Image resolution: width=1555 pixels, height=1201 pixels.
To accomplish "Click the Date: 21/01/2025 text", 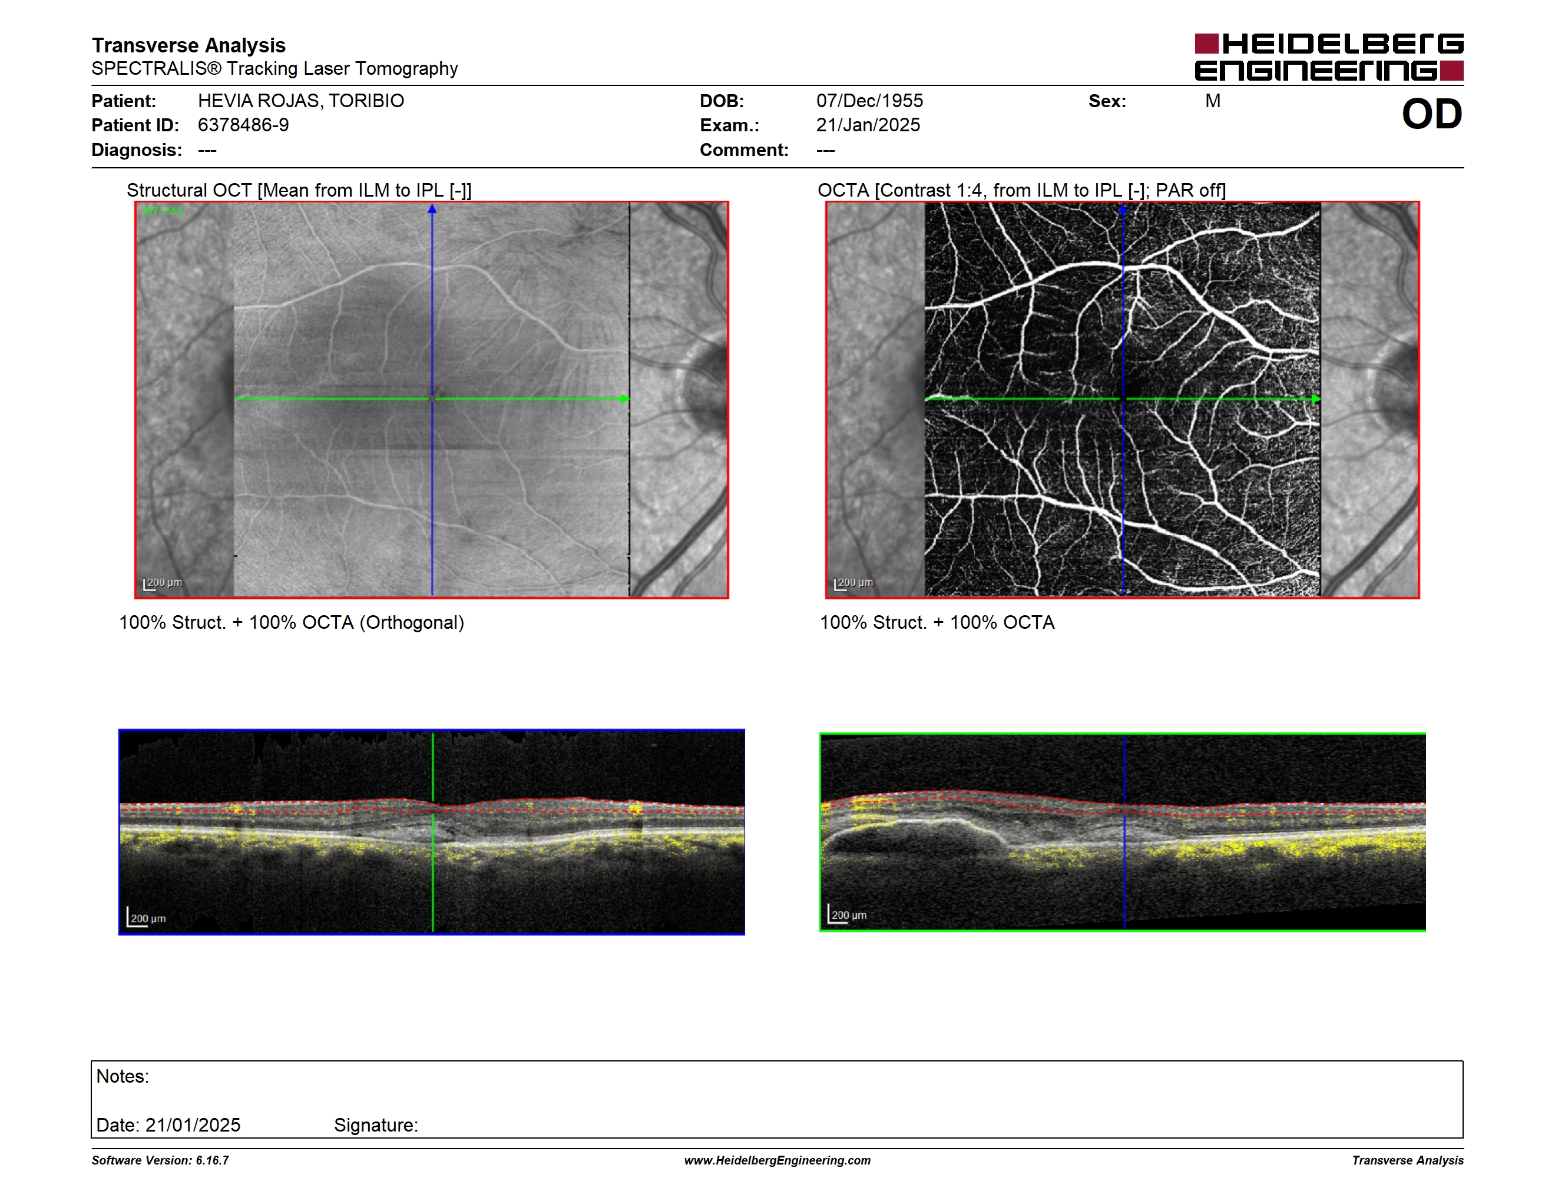I will 168,1126.
